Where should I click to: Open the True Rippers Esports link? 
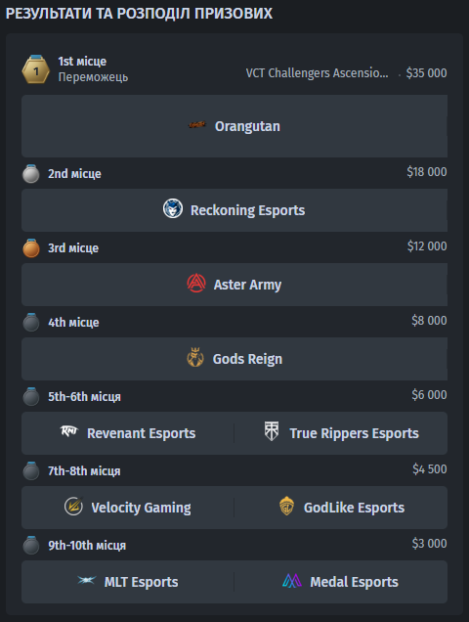click(354, 433)
